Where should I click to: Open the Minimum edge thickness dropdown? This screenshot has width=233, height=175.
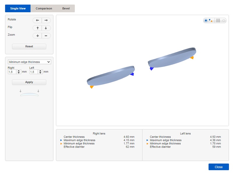click(29, 62)
